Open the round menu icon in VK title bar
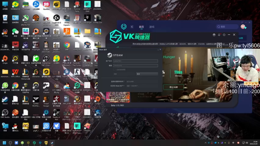This screenshot has height=146, width=260. (224, 35)
